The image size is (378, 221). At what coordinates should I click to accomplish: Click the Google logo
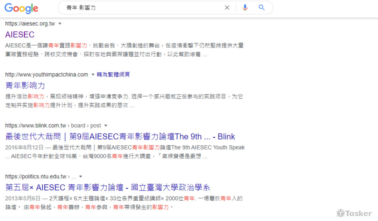coord(21,8)
